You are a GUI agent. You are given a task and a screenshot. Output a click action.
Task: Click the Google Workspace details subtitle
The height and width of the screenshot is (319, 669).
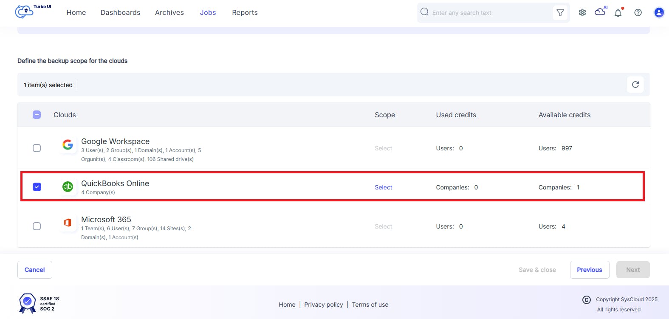point(141,155)
